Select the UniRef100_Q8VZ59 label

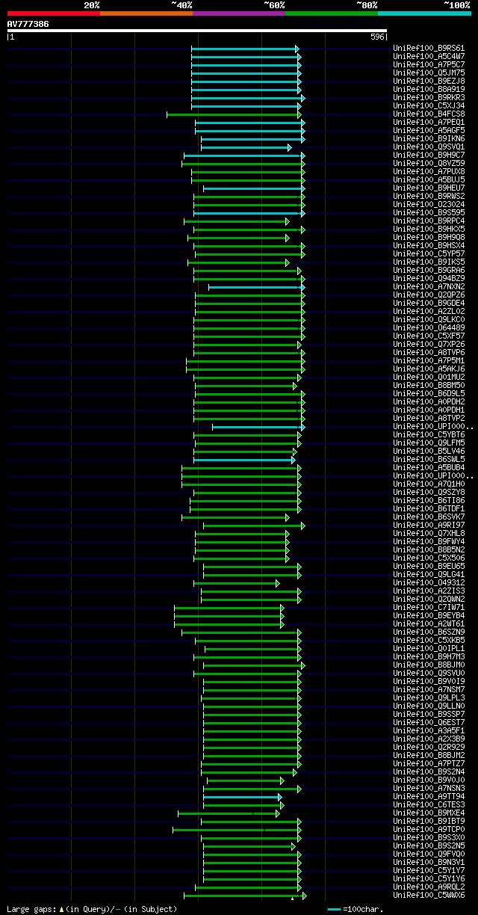click(x=429, y=163)
